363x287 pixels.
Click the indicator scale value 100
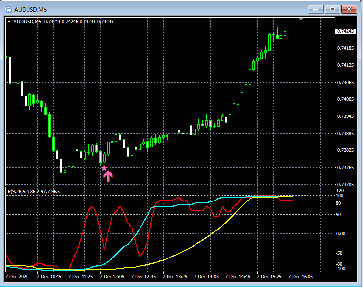tap(340, 196)
